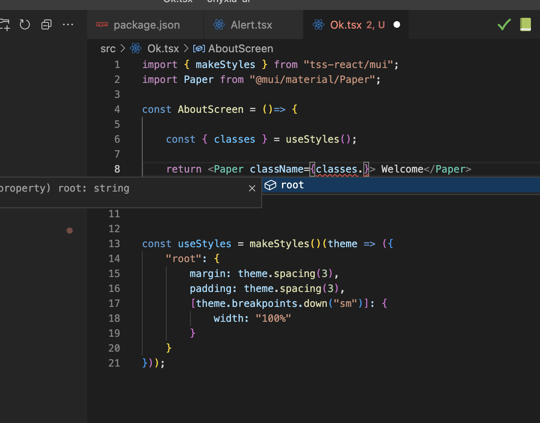
Task: Click the Welcome text in Paper element
Action: [x=402, y=169]
